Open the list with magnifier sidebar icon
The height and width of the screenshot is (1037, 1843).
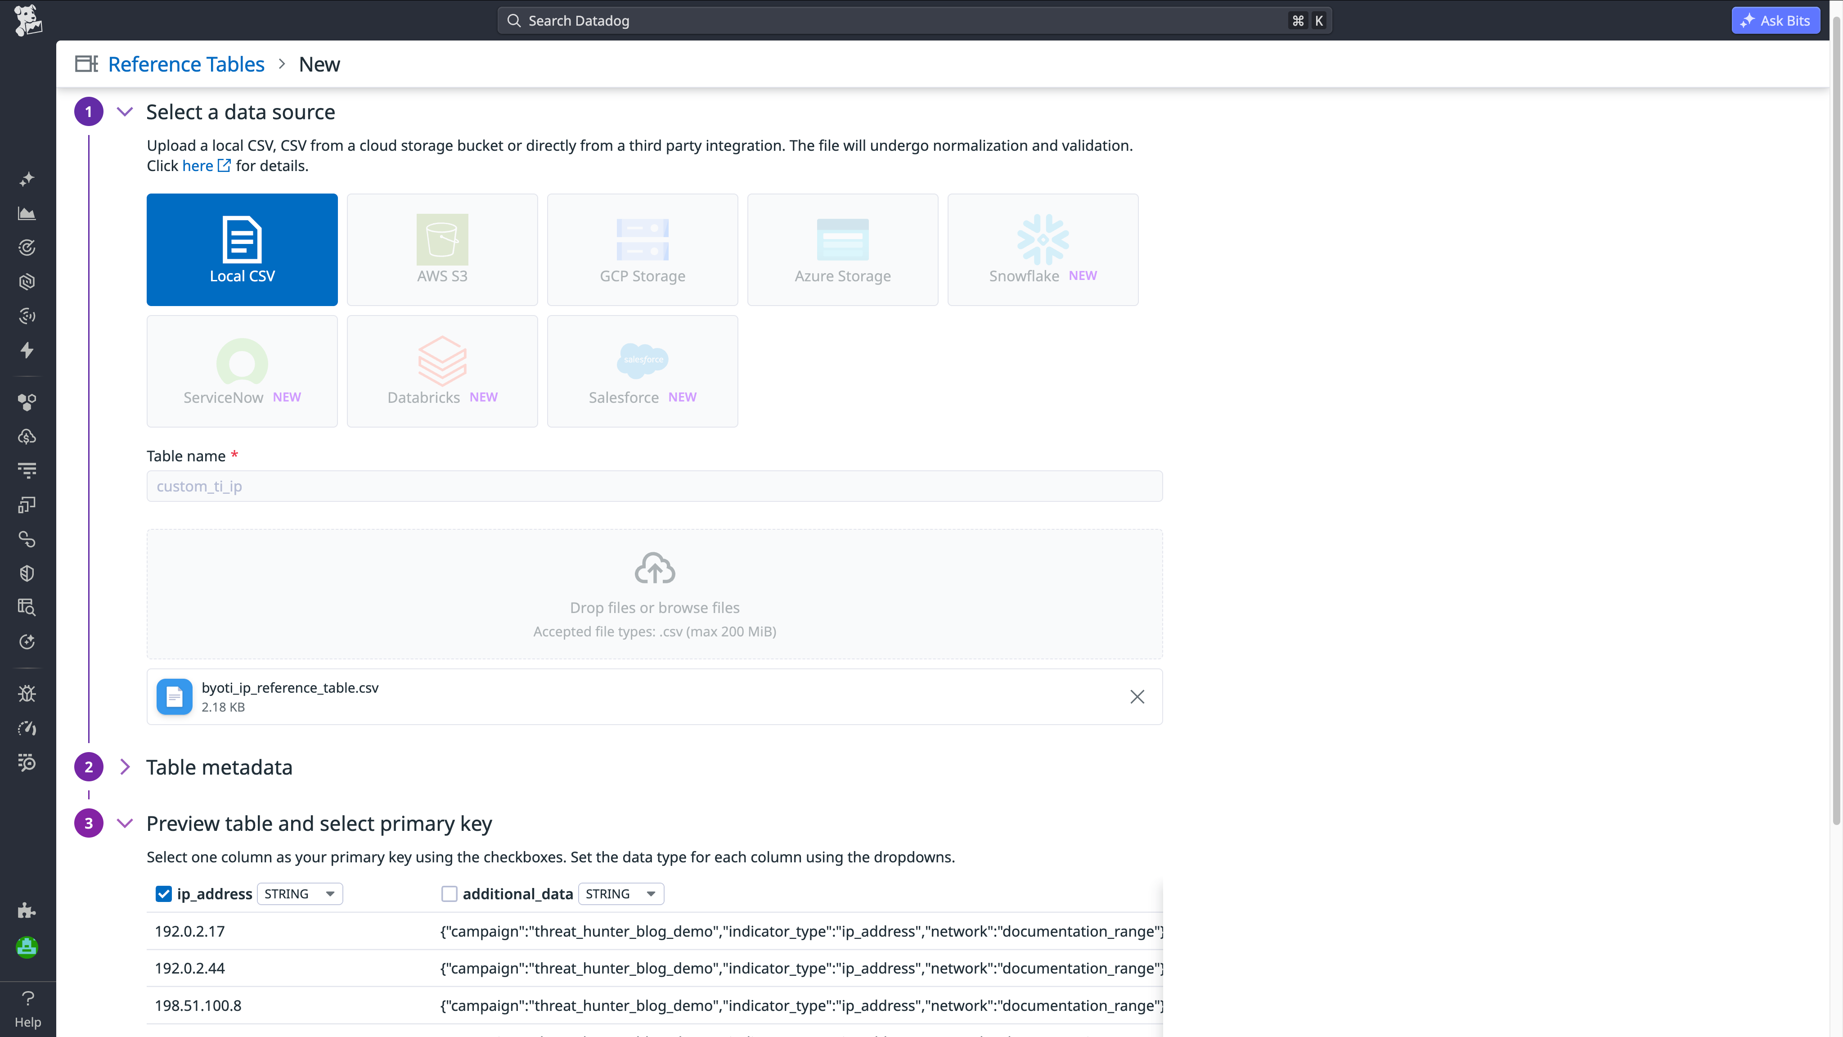click(x=27, y=762)
